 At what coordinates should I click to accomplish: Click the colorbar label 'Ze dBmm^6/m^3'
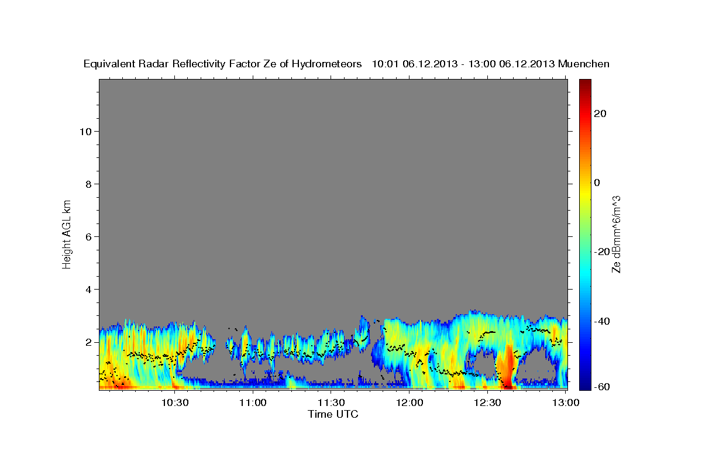click(616, 233)
